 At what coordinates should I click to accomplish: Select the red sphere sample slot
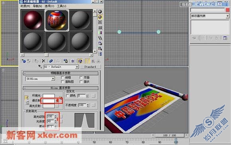tap(33, 20)
